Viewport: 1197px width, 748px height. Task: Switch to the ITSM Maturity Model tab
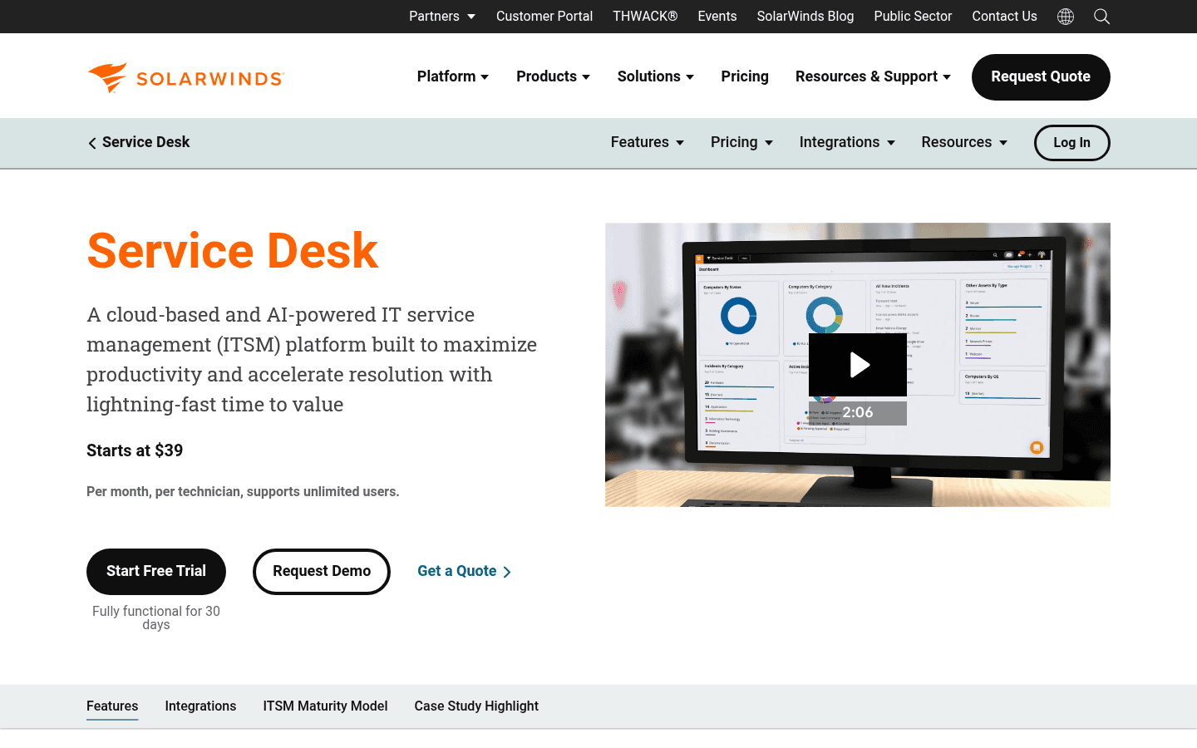click(x=325, y=706)
